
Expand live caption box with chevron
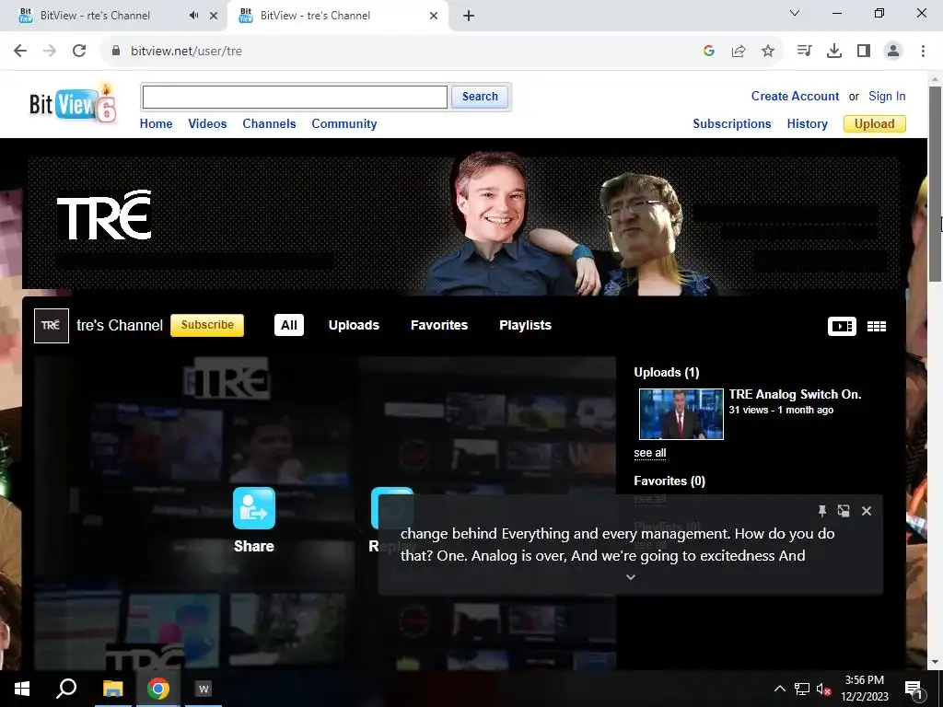tap(630, 577)
